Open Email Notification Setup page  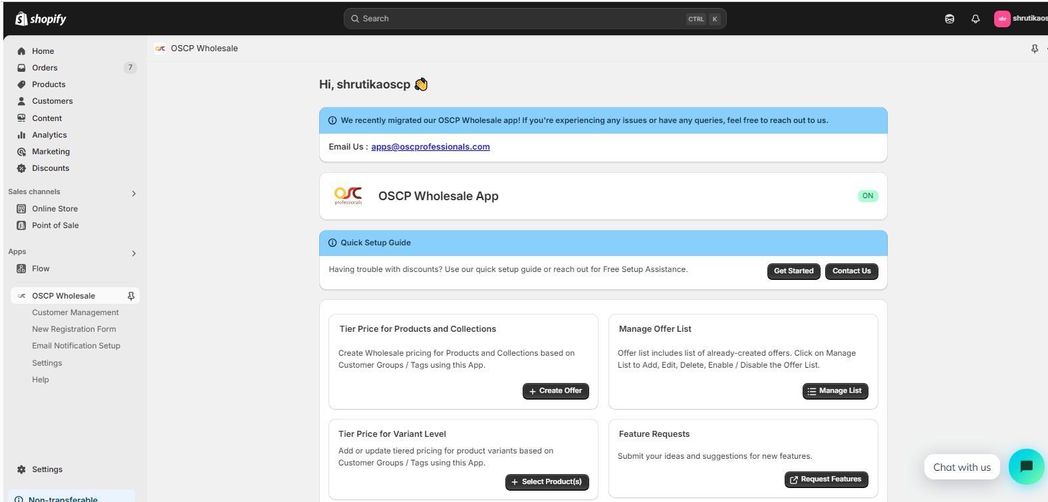tap(76, 346)
